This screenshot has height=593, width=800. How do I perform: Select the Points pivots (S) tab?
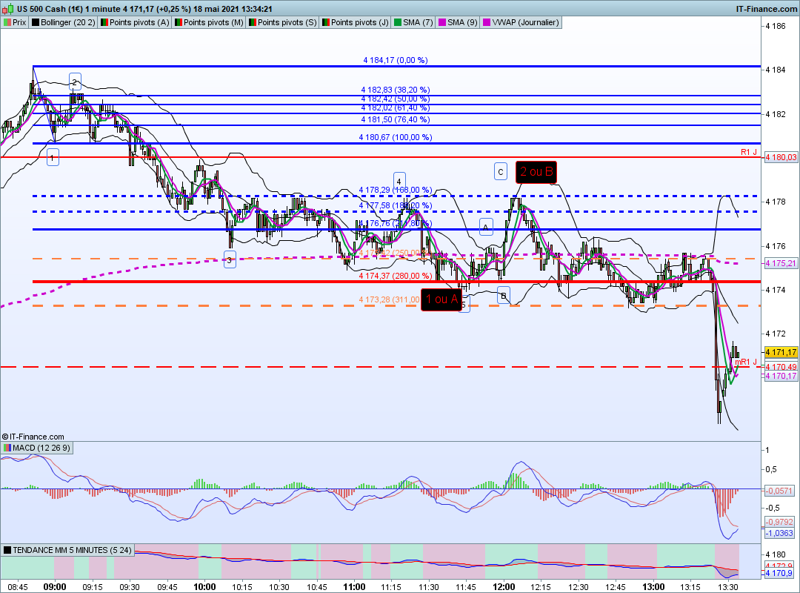tap(282, 22)
